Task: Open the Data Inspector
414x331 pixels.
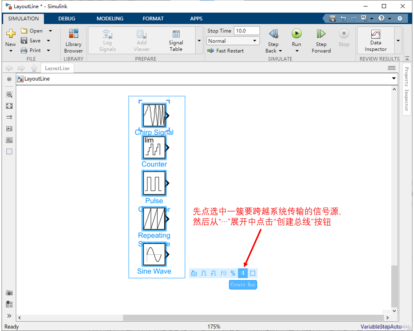Action: [375, 40]
